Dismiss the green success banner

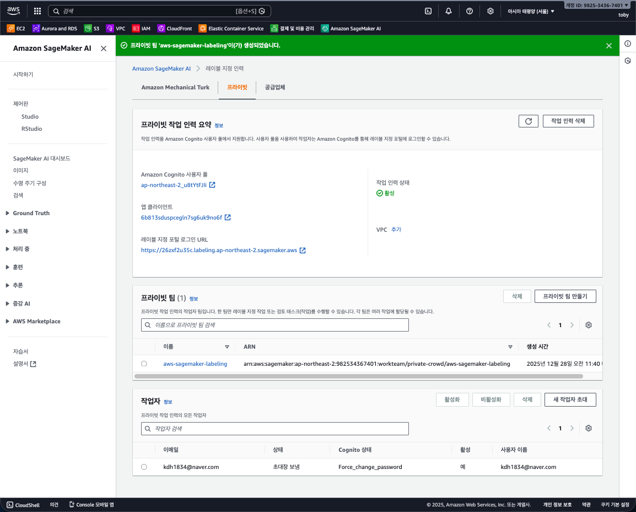(x=609, y=45)
